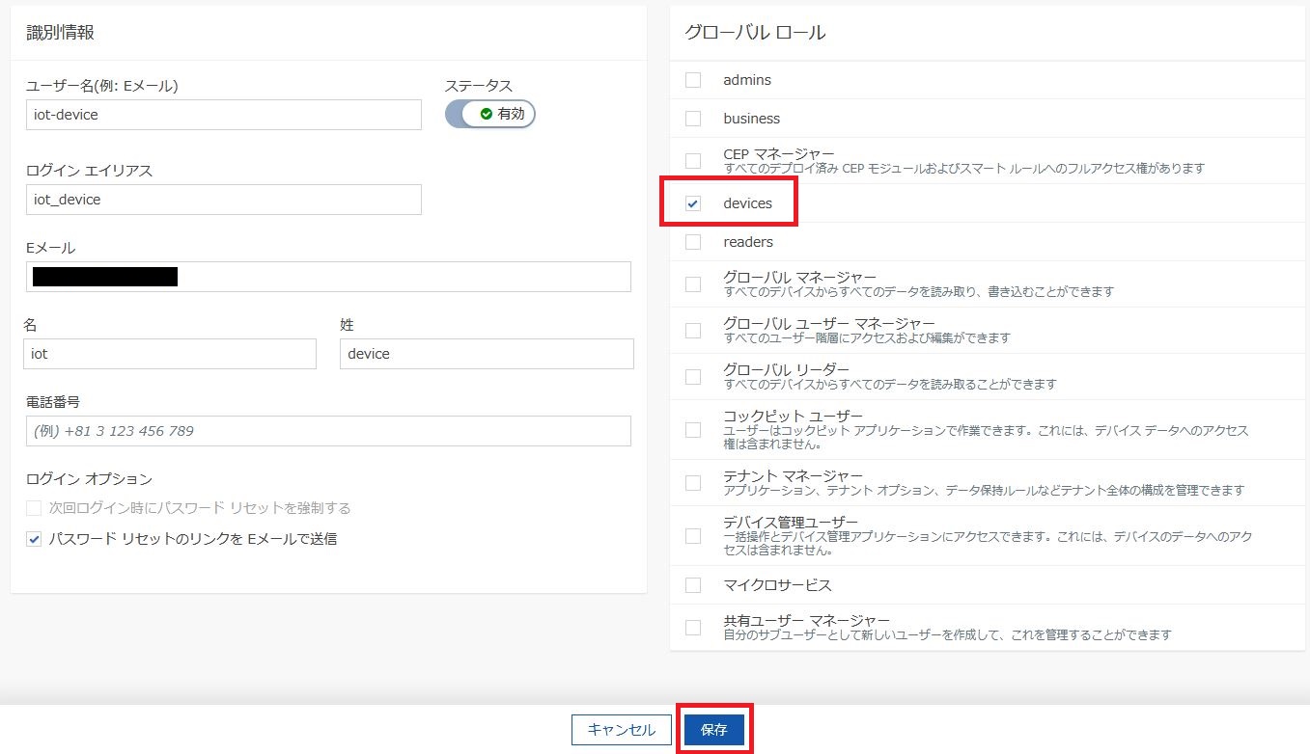Enable the business role checkbox
The width and height of the screenshot is (1310, 754).
tap(692, 118)
